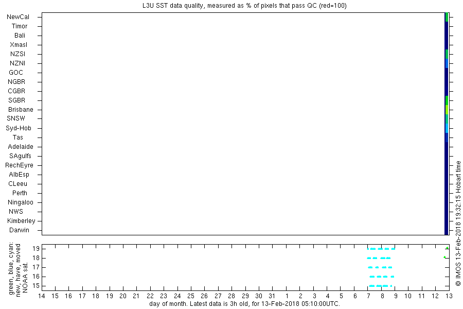Viewport: 463px width, 309px height.
Task: Click the Bali region label
Action: [20, 36]
